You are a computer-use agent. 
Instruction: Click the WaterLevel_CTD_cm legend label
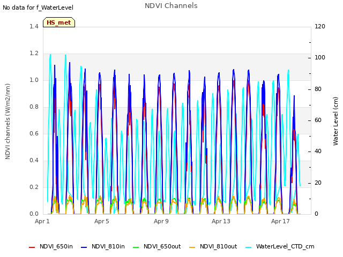(285, 246)
